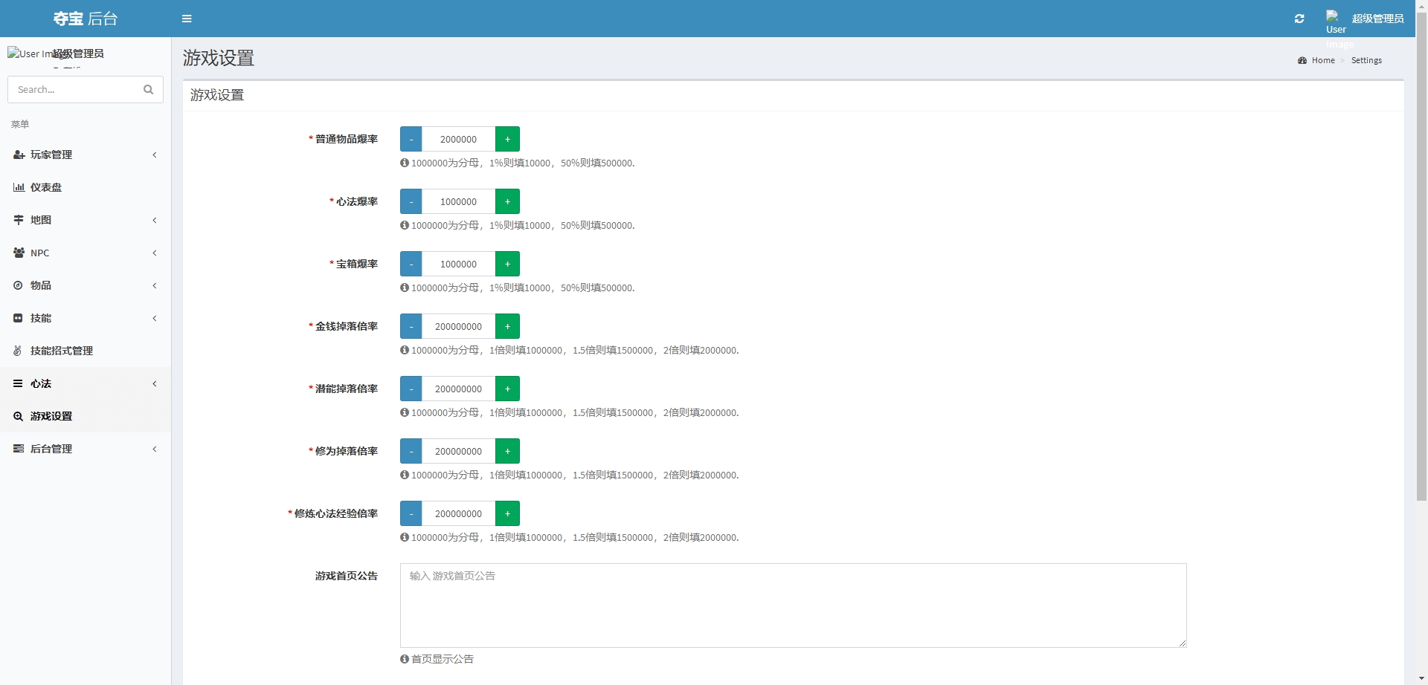Open the 物品 menu item
Image resolution: width=1428 pixels, height=685 pixels.
click(86, 285)
